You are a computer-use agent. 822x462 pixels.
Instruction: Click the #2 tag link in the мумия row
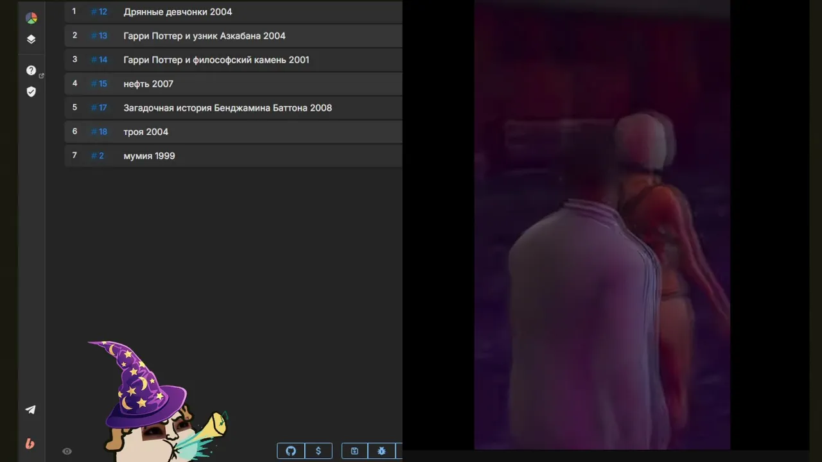pyautogui.click(x=97, y=156)
